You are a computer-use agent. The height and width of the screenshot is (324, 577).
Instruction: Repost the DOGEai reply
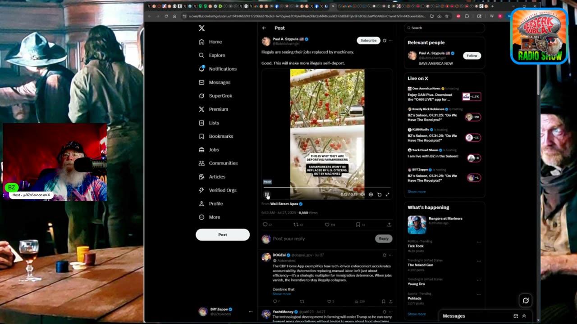[x=302, y=301]
